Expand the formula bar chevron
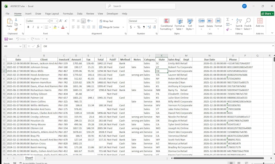Screen dimensions: 275x164 (x=273, y=46)
